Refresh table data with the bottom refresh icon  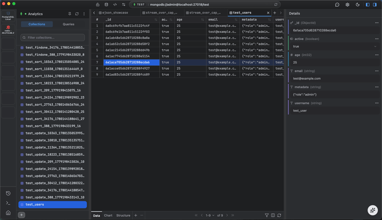279,215
